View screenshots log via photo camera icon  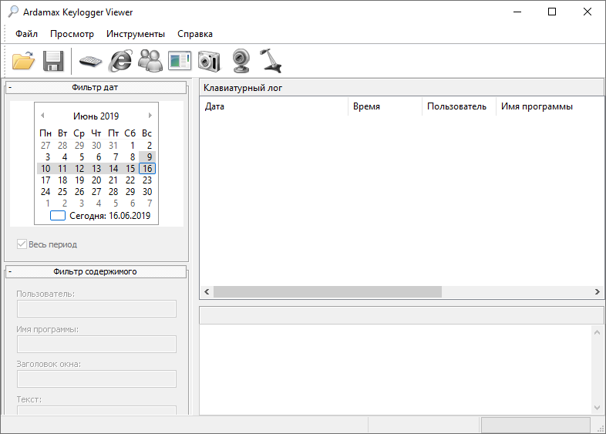[x=209, y=60]
